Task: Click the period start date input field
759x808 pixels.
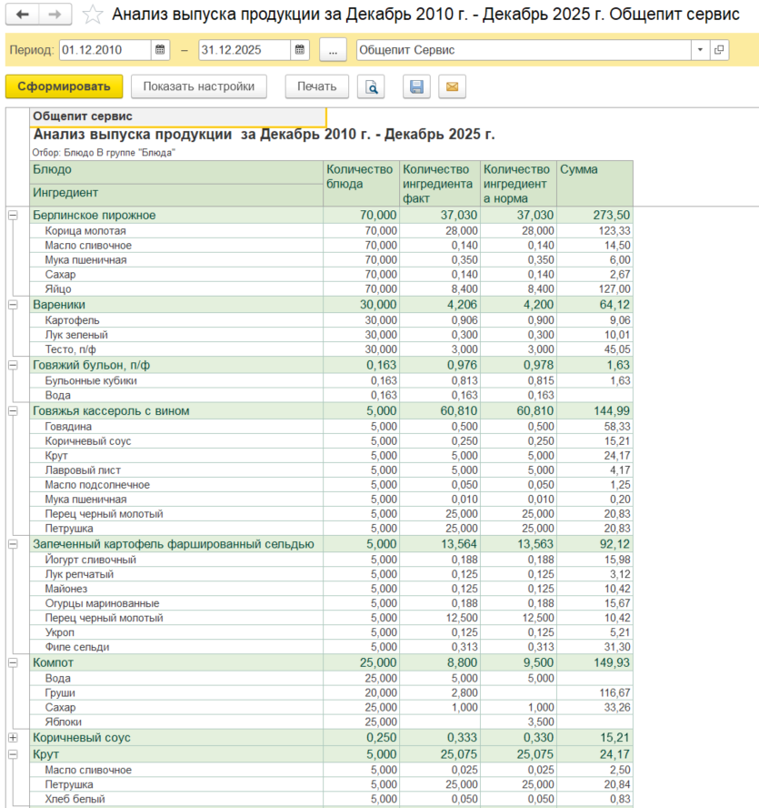Action: click(105, 50)
